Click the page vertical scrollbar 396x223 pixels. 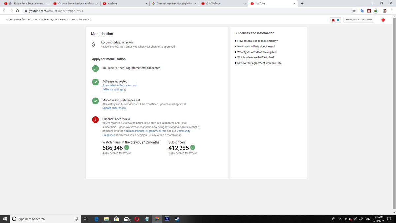394,114
